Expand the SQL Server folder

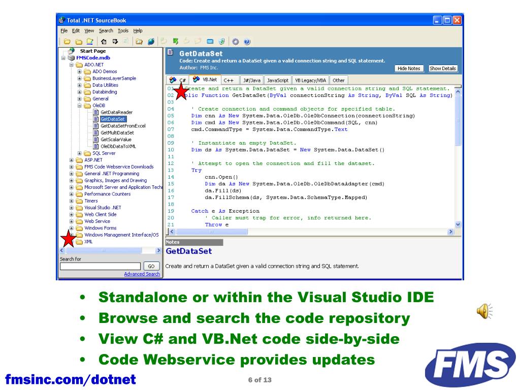pos(80,153)
